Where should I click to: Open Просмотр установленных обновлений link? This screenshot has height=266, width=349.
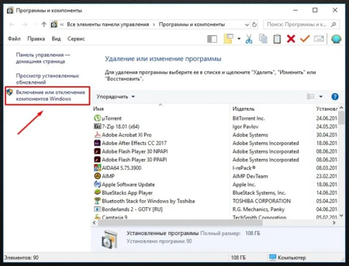(x=47, y=79)
